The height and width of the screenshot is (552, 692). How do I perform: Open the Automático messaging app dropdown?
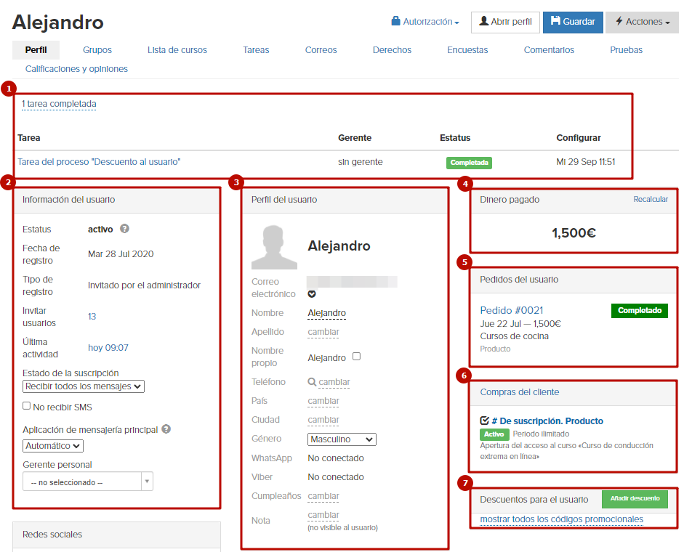point(53,446)
